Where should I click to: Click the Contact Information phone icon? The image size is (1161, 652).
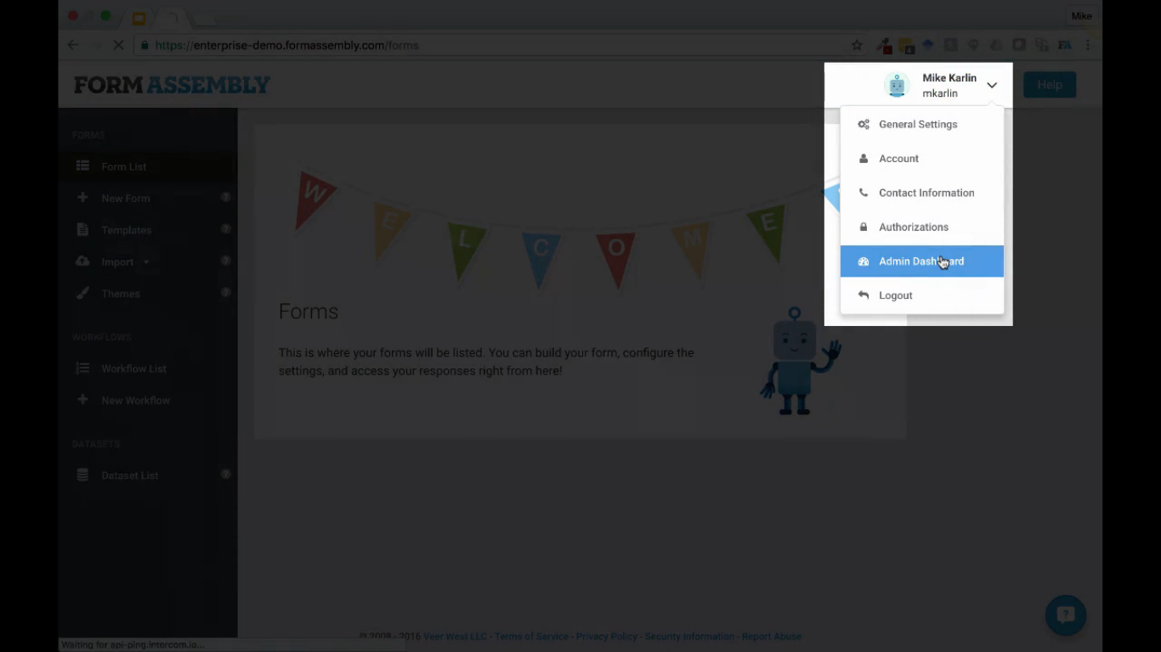click(864, 193)
